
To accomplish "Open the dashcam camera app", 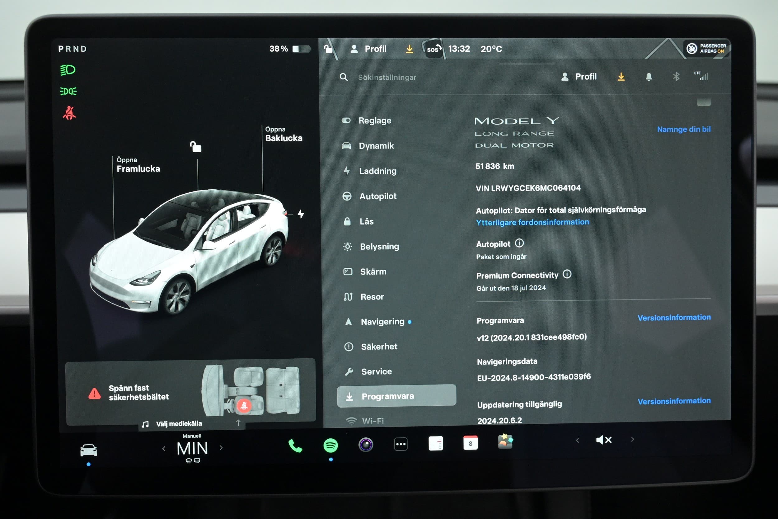I will (x=366, y=445).
